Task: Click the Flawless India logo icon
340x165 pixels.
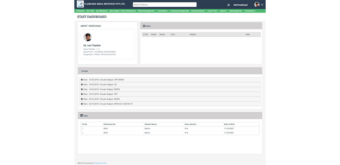Action: pos(80,4)
